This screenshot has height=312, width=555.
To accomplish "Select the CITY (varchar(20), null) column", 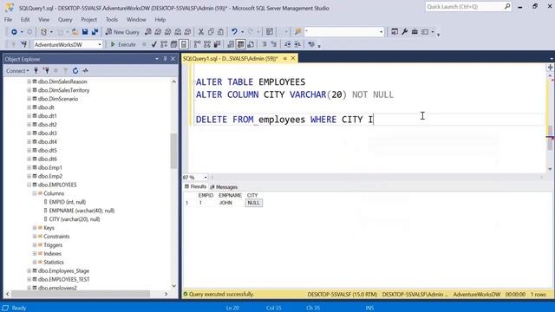I will pos(75,219).
